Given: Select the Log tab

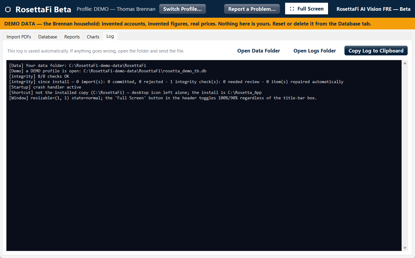Looking at the screenshot, I should pyautogui.click(x=110, y=36).
